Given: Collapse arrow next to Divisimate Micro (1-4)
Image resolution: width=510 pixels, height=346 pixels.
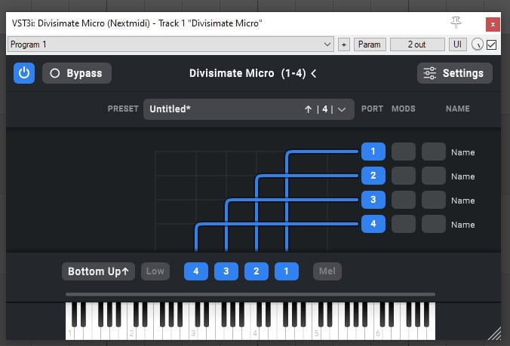Looking at the screenshot, I should pyautogui.click(x=314, y=73).
